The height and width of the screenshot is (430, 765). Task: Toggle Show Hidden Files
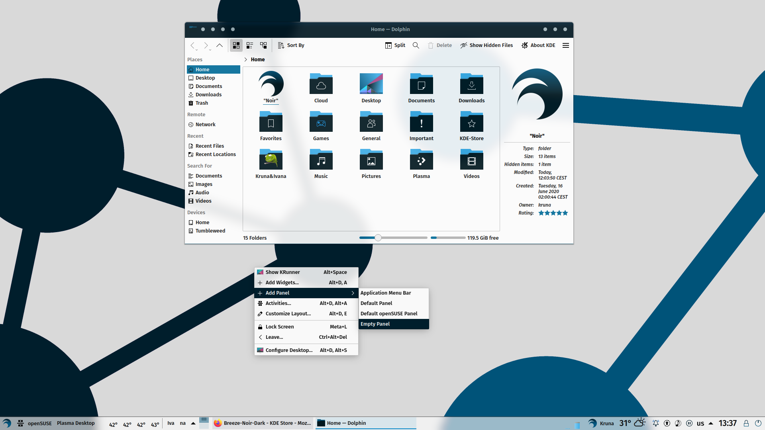[x=486, y=45]
